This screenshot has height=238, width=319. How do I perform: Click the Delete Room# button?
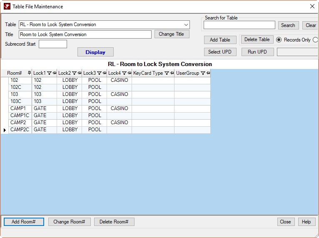[114, 222]
